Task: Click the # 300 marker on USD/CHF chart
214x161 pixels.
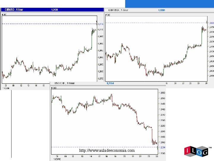Action: pyautogui.click(x=53, y=88)
